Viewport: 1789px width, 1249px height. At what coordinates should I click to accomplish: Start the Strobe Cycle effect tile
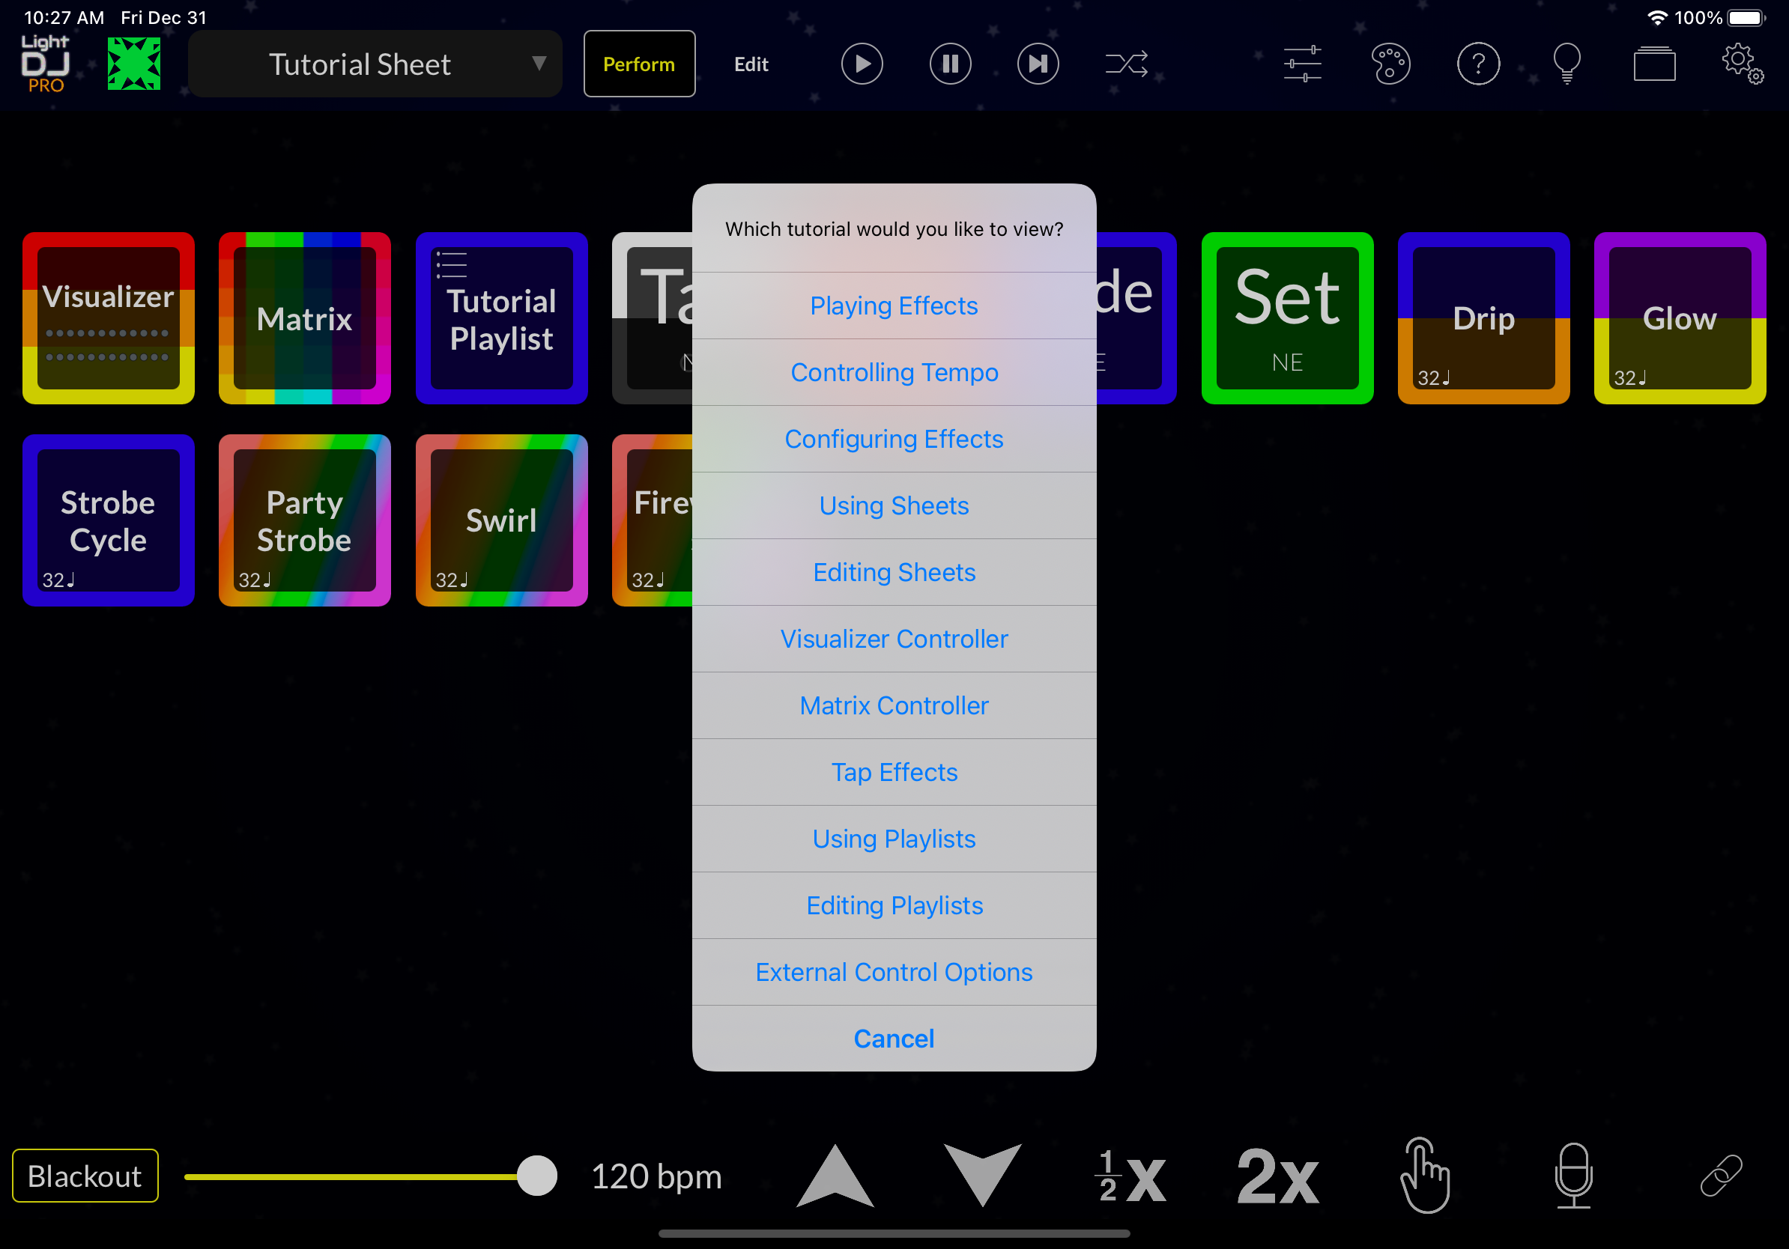pyautogui.click(x=109, y=520)
